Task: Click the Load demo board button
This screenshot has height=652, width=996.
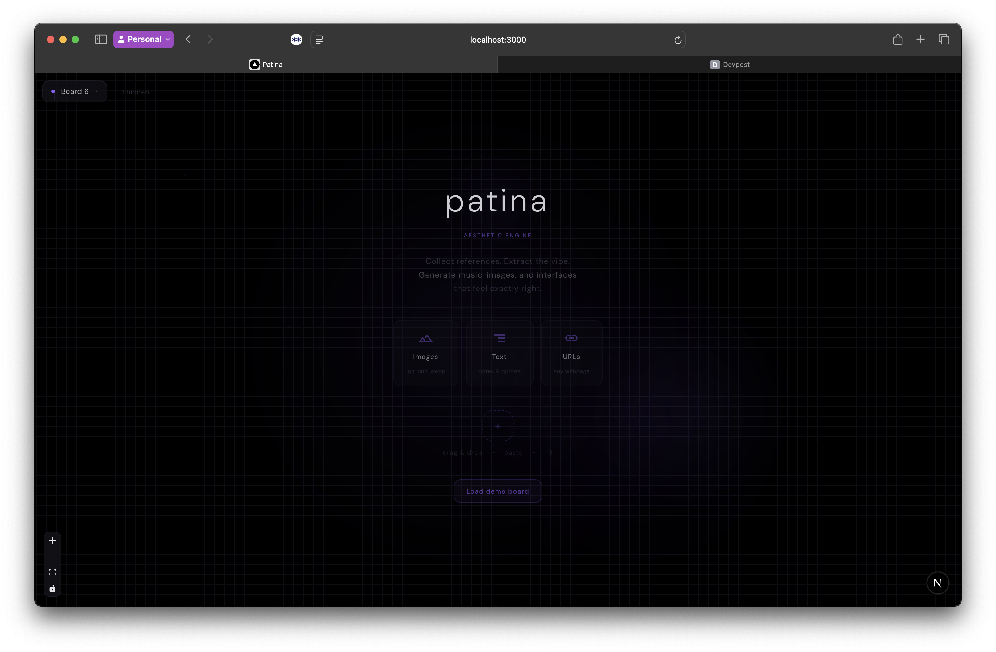Action: click(x=498, y=491)
